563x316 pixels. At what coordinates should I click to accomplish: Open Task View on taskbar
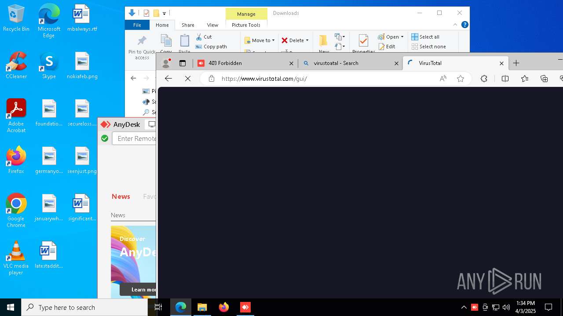158,307
